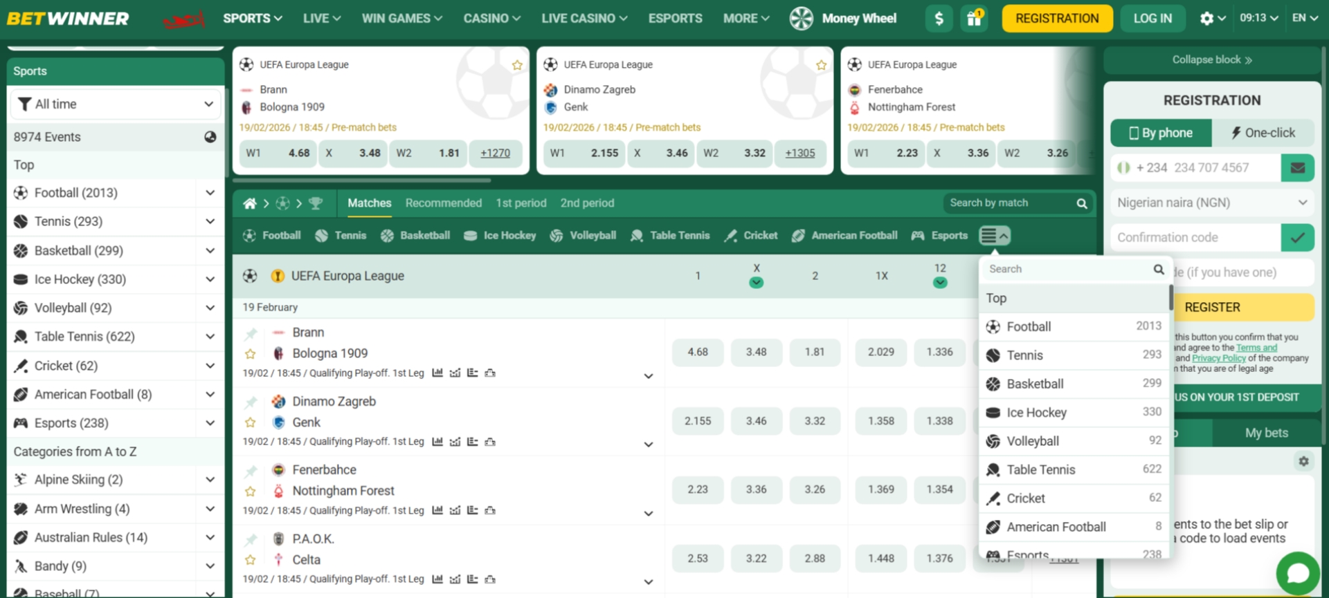Select Ice Hockey in the filter bar
The height and width of the screenshot is (598, 1329).
(500, 236)
